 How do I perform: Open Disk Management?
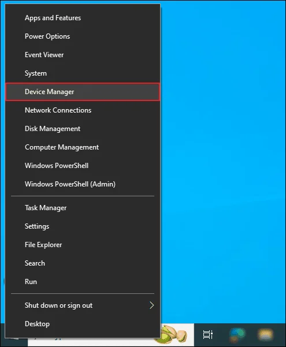pyautogui.click(x=83, y=129)
